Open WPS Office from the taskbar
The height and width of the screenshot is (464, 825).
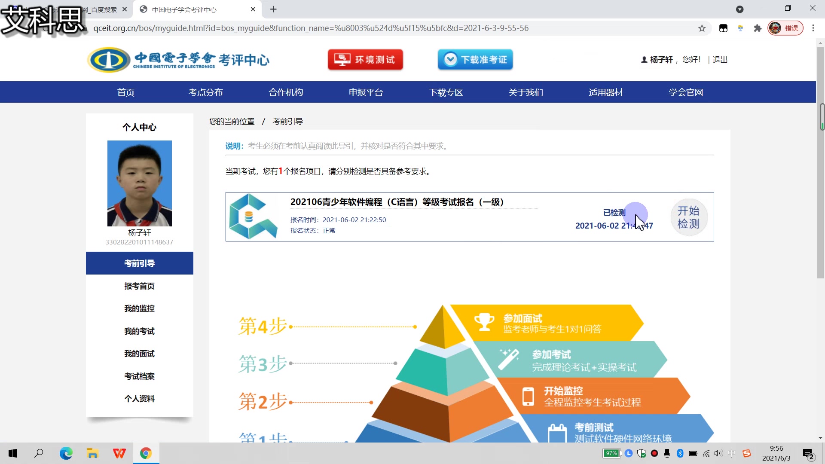point(119,453)
